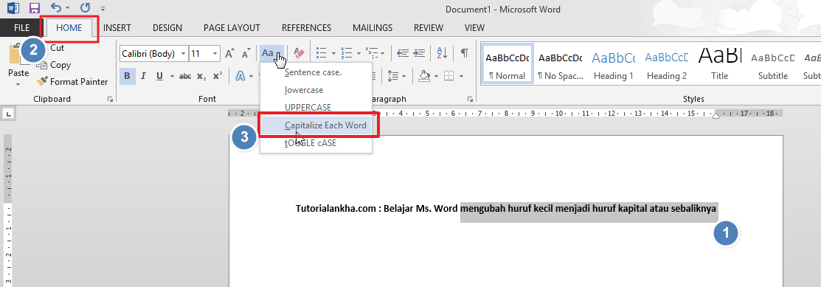This screenshot has height=287, width=821.
Task: Click the Bullets list icon
Action: 321,53
